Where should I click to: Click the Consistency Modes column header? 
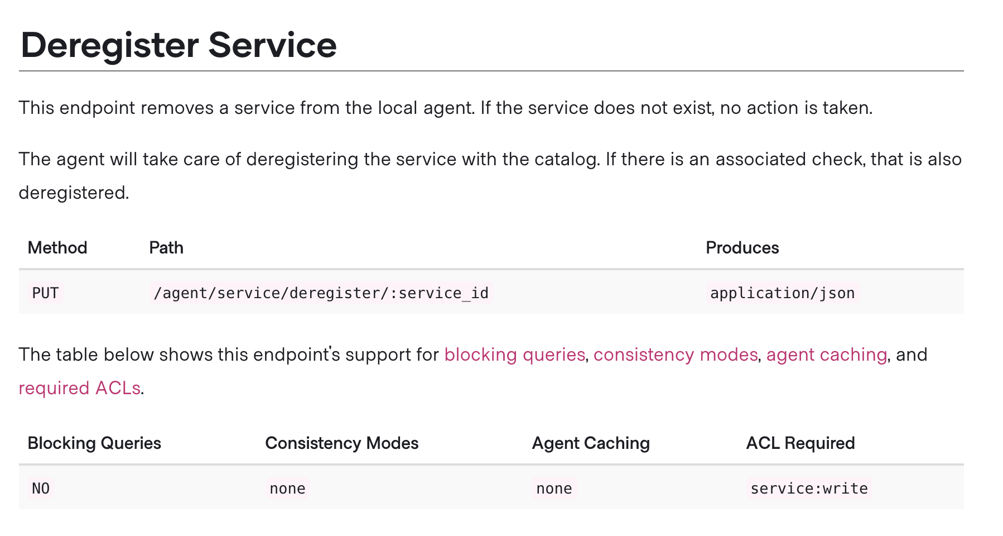(x=342, y=443)
